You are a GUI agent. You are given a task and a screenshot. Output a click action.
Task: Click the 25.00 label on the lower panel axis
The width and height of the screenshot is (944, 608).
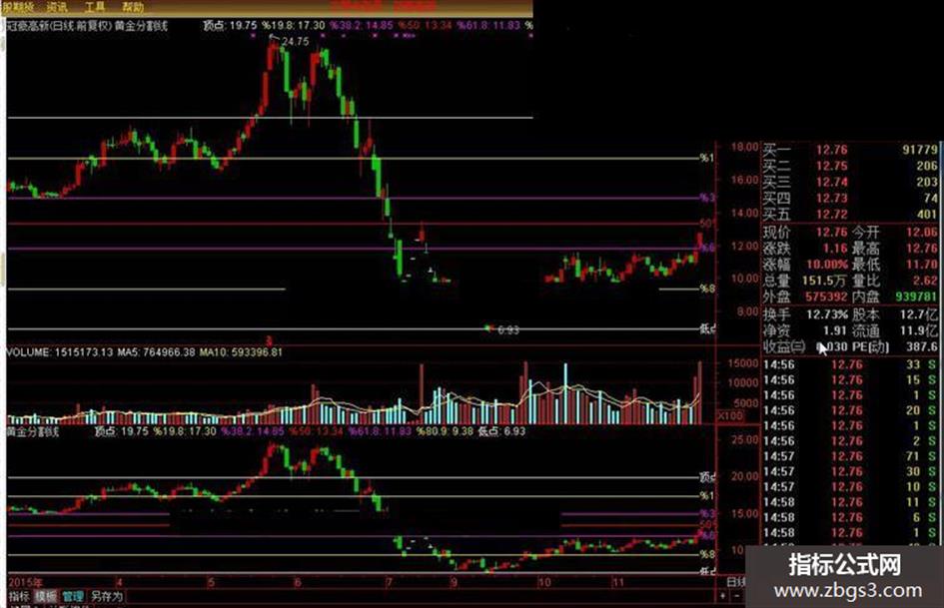coord(743,440)
